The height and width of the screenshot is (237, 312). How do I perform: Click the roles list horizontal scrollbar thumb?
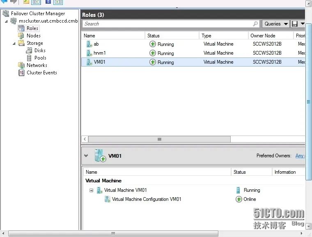pos(159,139)
